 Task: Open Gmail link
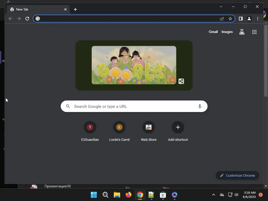[x=213, y=32]
